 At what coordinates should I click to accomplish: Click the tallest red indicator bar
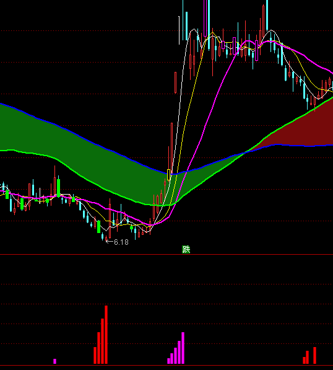coord(106,335)
